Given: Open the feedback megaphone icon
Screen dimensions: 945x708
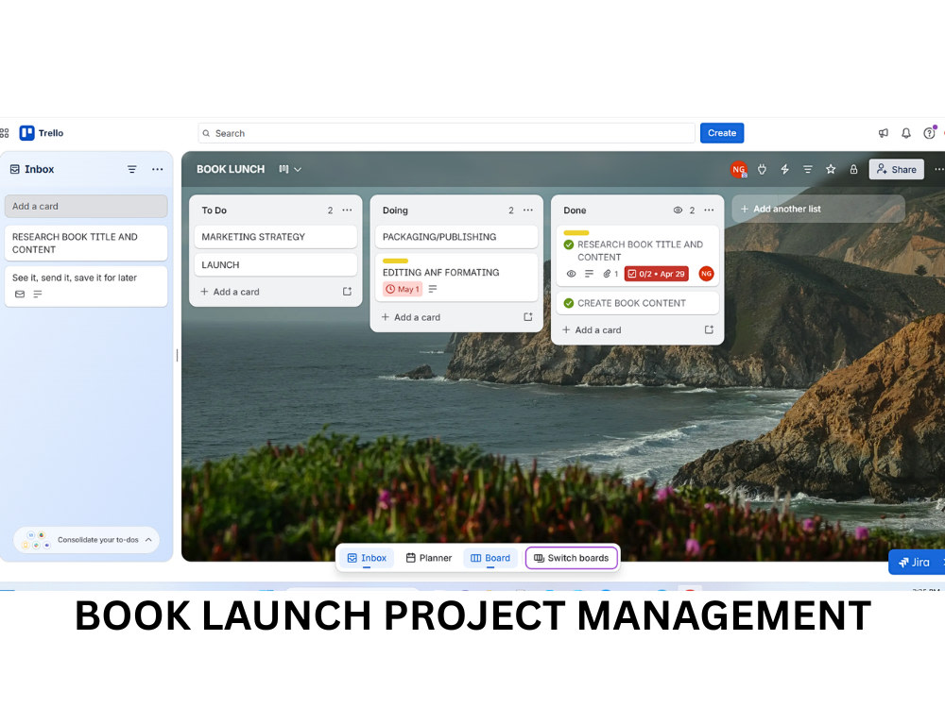Looking at the screenshot, I should point(883,133).
